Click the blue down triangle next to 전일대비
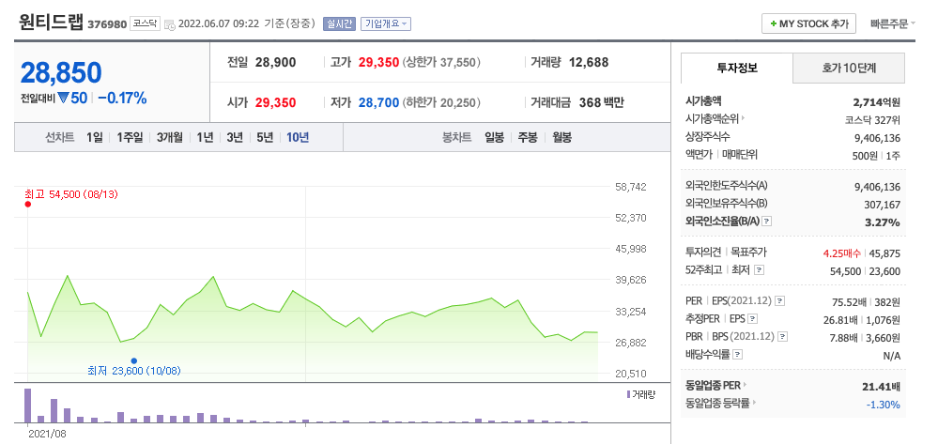This screenshot has height=444, width=938. (x=64, y=99)
